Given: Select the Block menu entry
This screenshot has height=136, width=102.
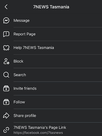Looking at the screenshot, I should 51,61.
